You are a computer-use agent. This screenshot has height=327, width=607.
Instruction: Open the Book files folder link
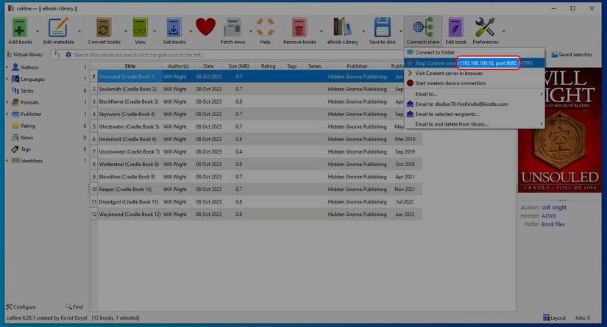click(553, 224)
